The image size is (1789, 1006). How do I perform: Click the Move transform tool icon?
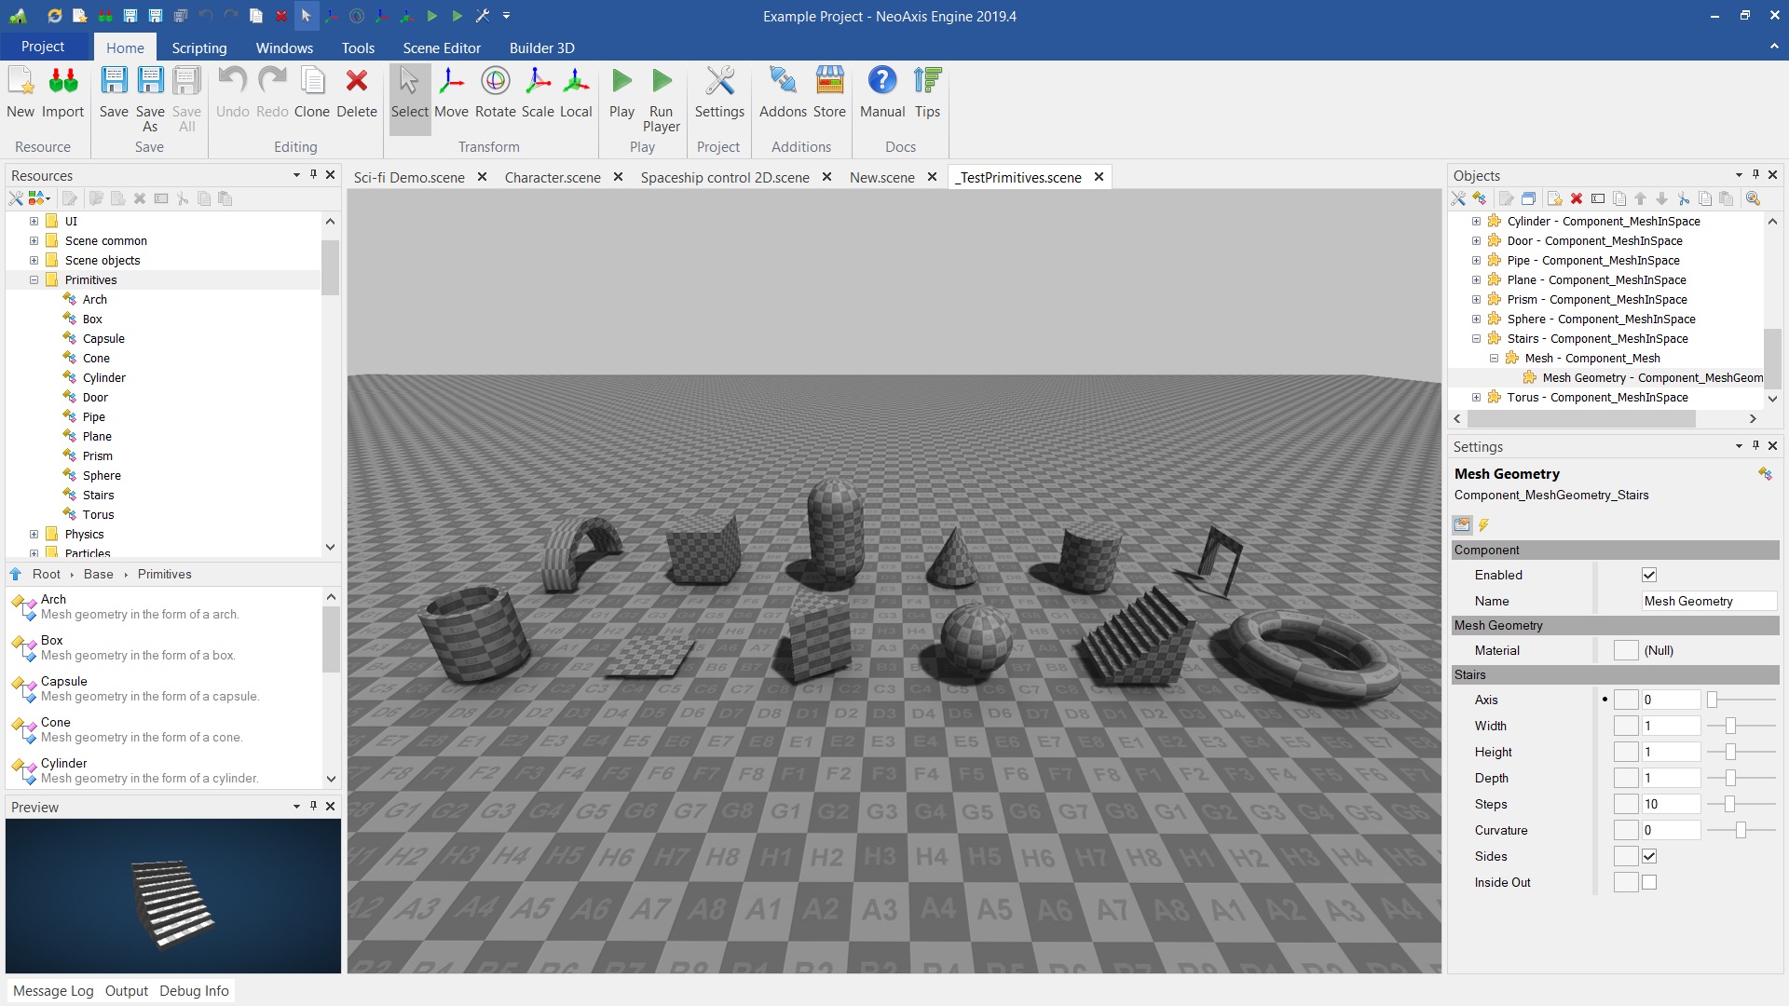[451, 82]
